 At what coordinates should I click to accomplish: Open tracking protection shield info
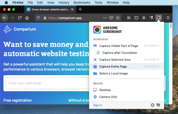(x=38, y=18)
